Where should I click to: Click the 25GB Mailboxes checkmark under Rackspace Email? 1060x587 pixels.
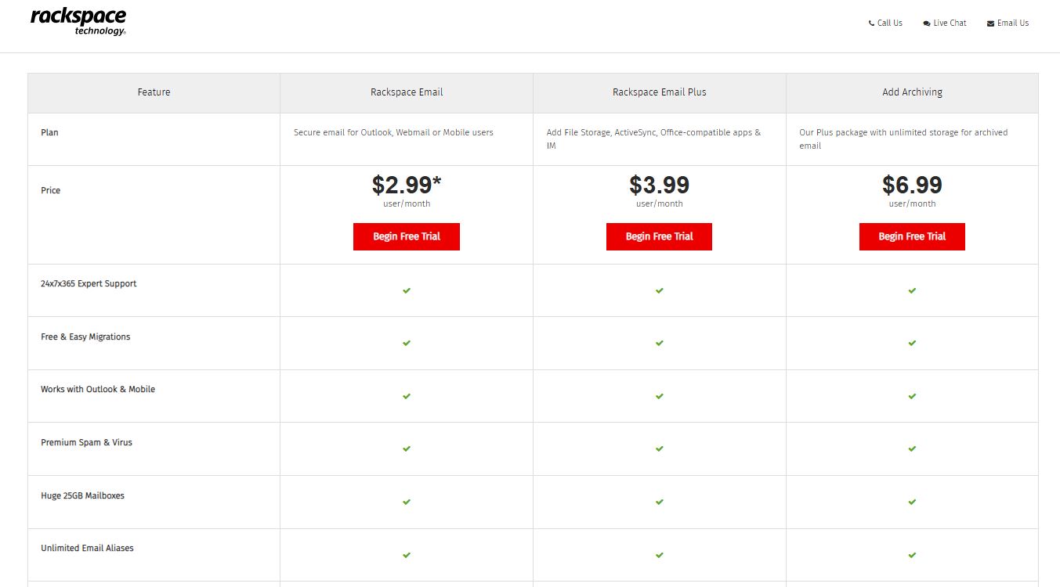point(406,502)
